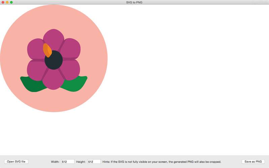The image size is (269, 168).
Task: Focus the Width input field
Action: [x=68, y=162]
